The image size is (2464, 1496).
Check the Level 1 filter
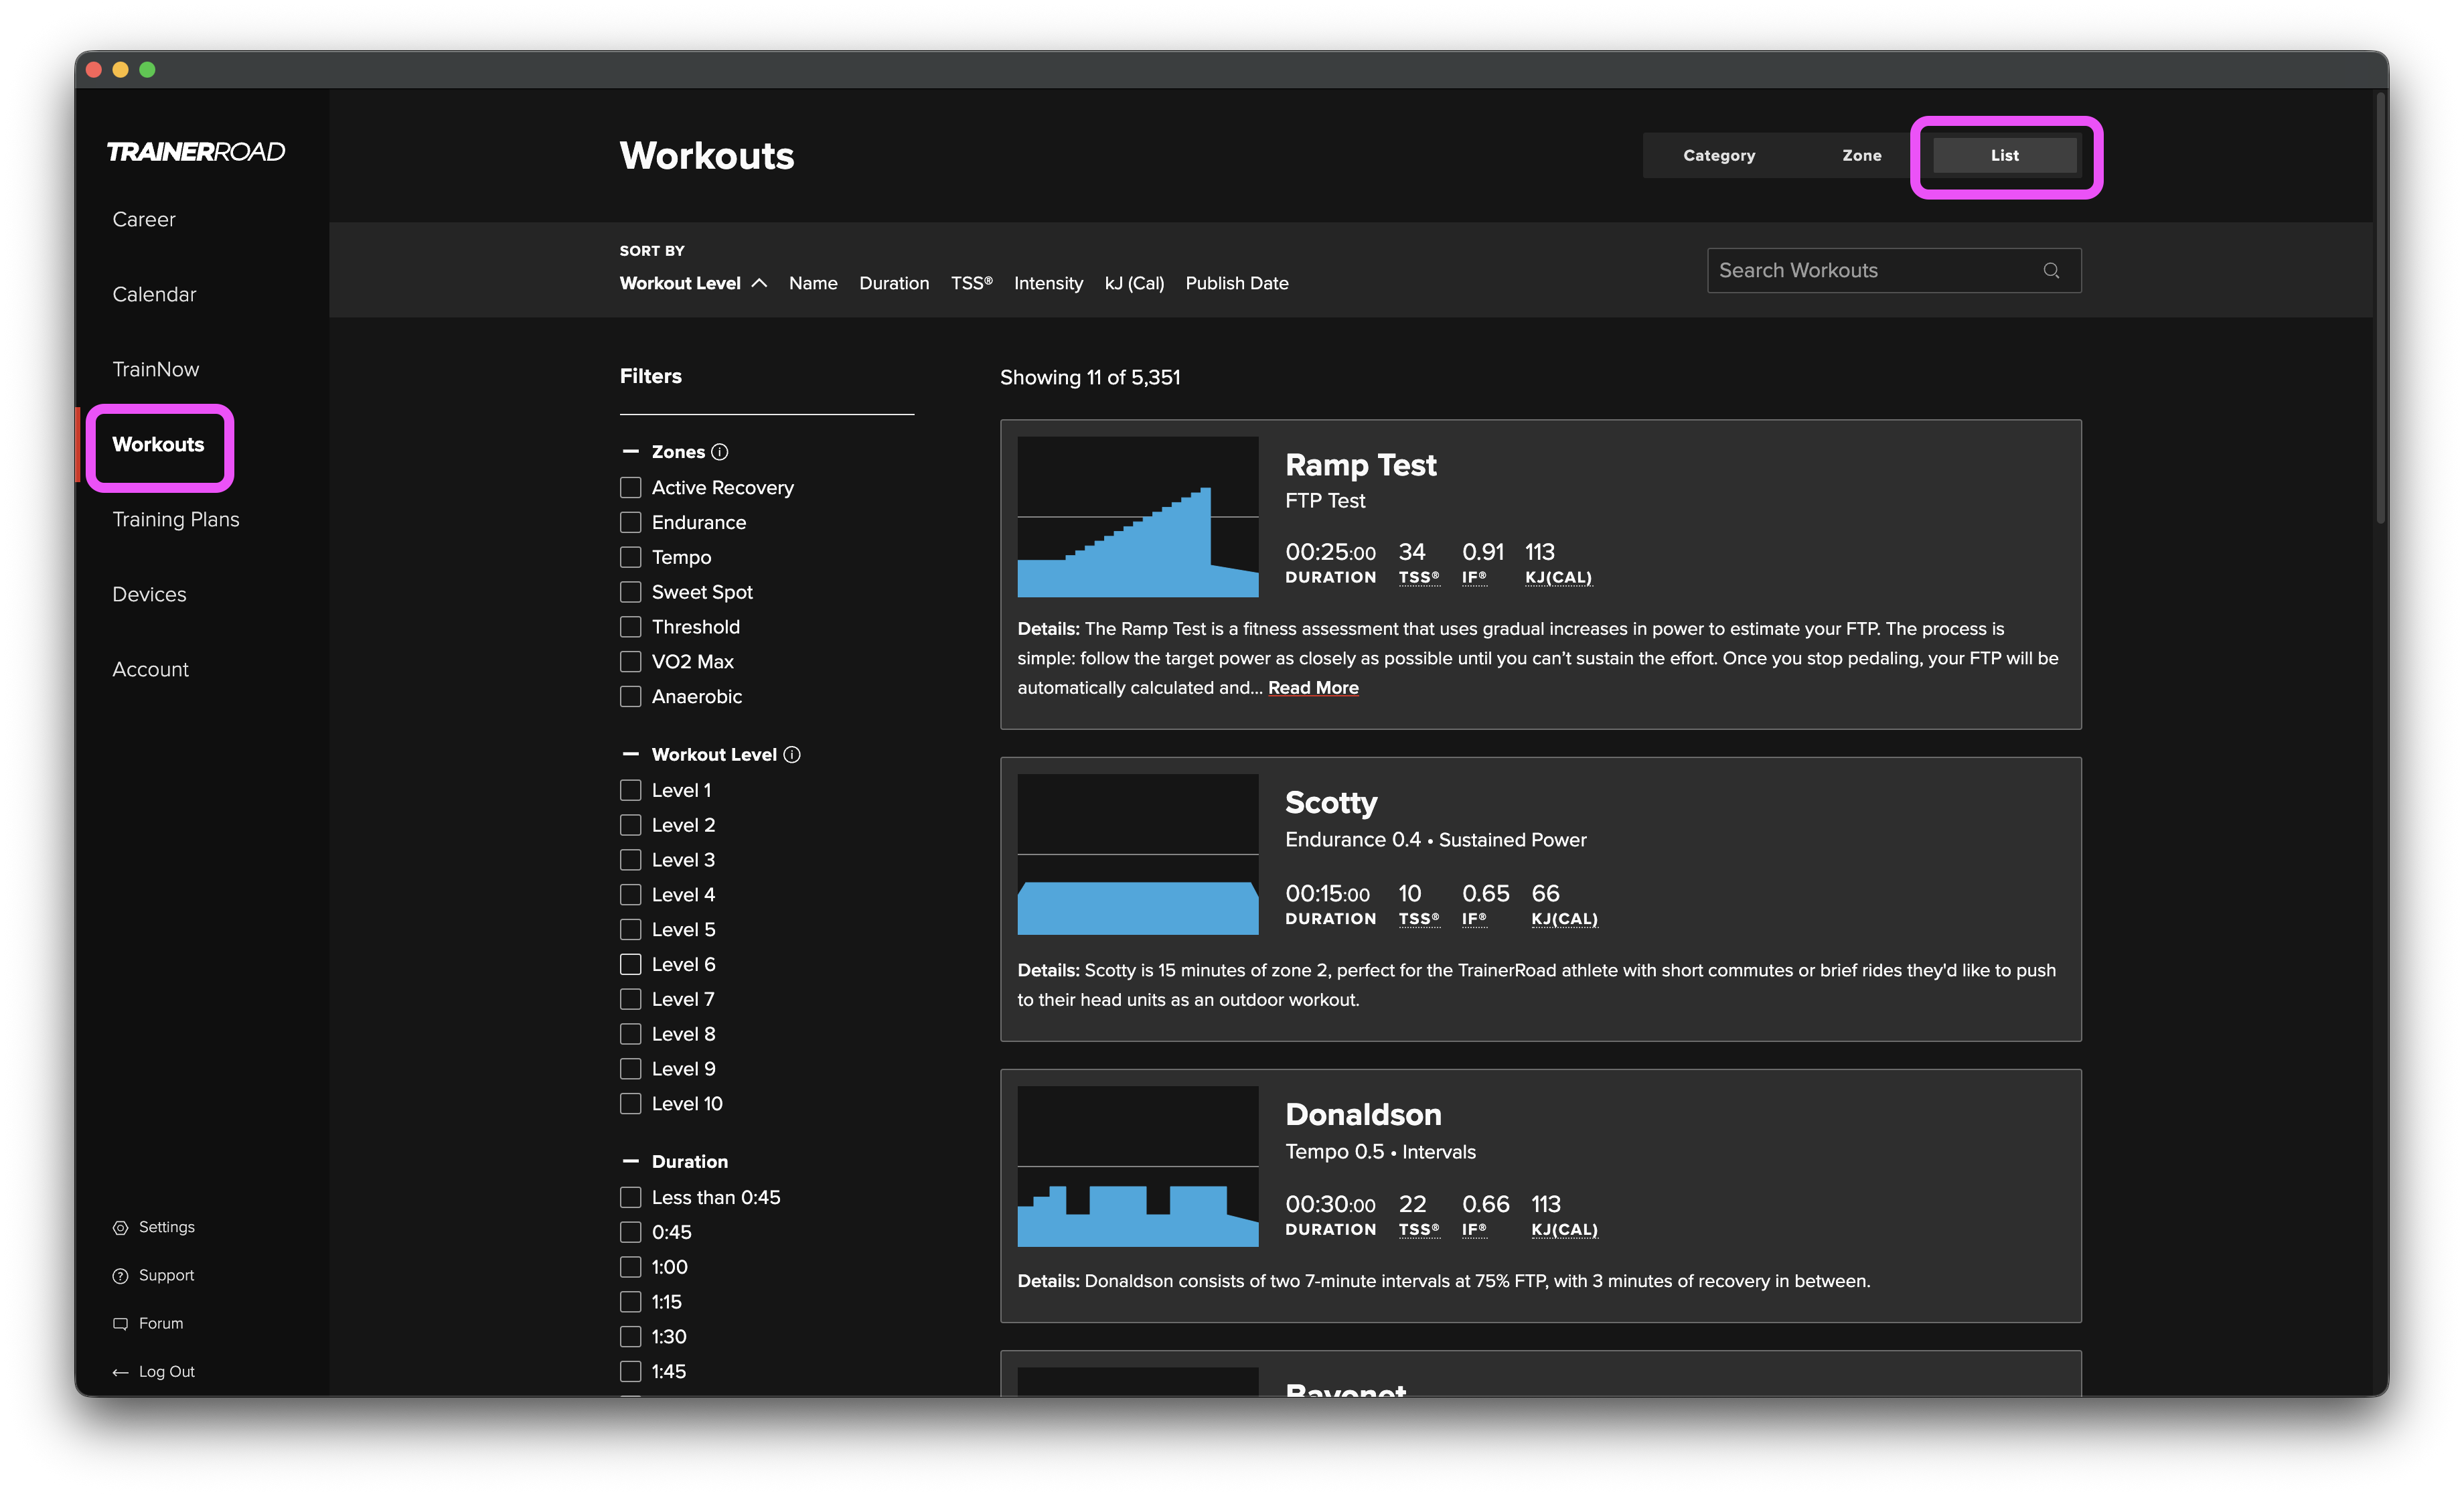click(630, 790)
